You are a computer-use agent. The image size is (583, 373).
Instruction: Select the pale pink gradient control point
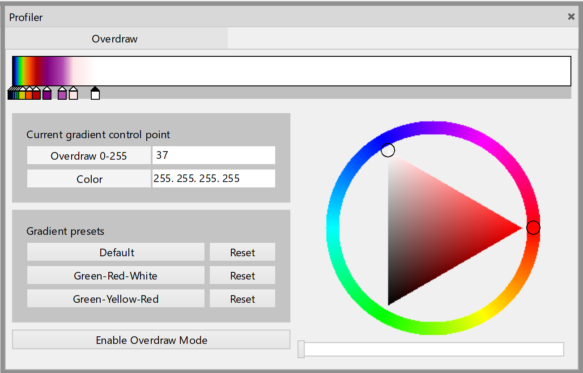click(x=73, y=95)
